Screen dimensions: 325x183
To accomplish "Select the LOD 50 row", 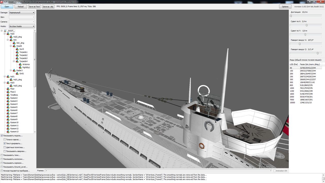I will 306,68.
